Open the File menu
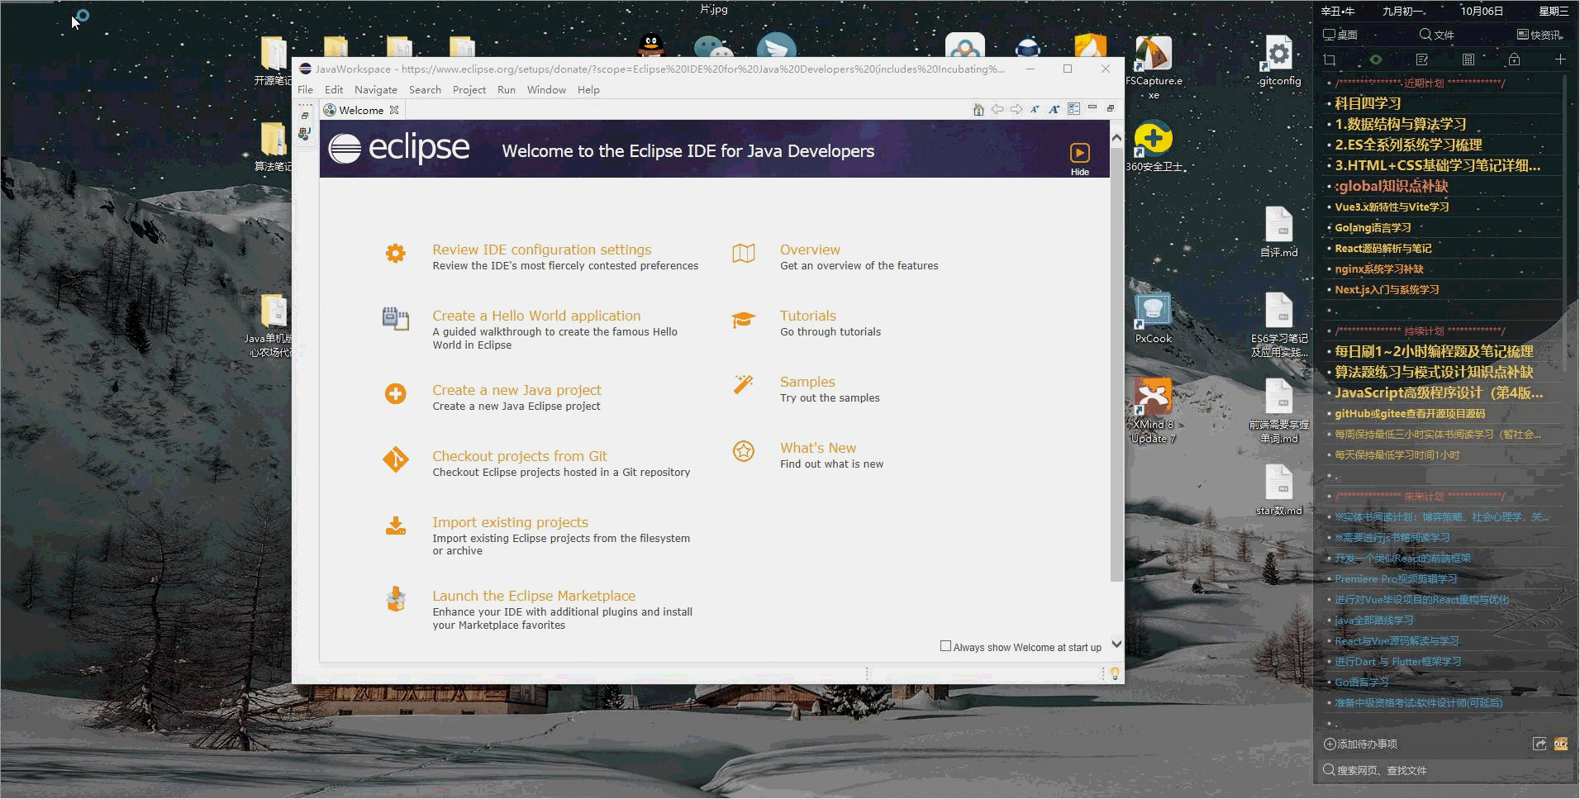This screenshot has height=799, width=1580. click(x=305, y=89)
